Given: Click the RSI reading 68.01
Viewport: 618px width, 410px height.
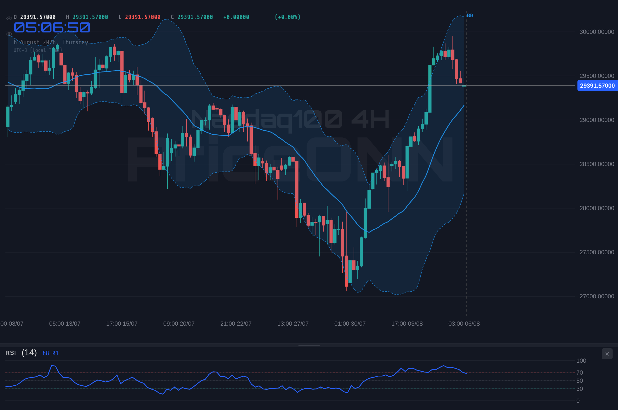Looking at the screenshot, I should point(51,353).
